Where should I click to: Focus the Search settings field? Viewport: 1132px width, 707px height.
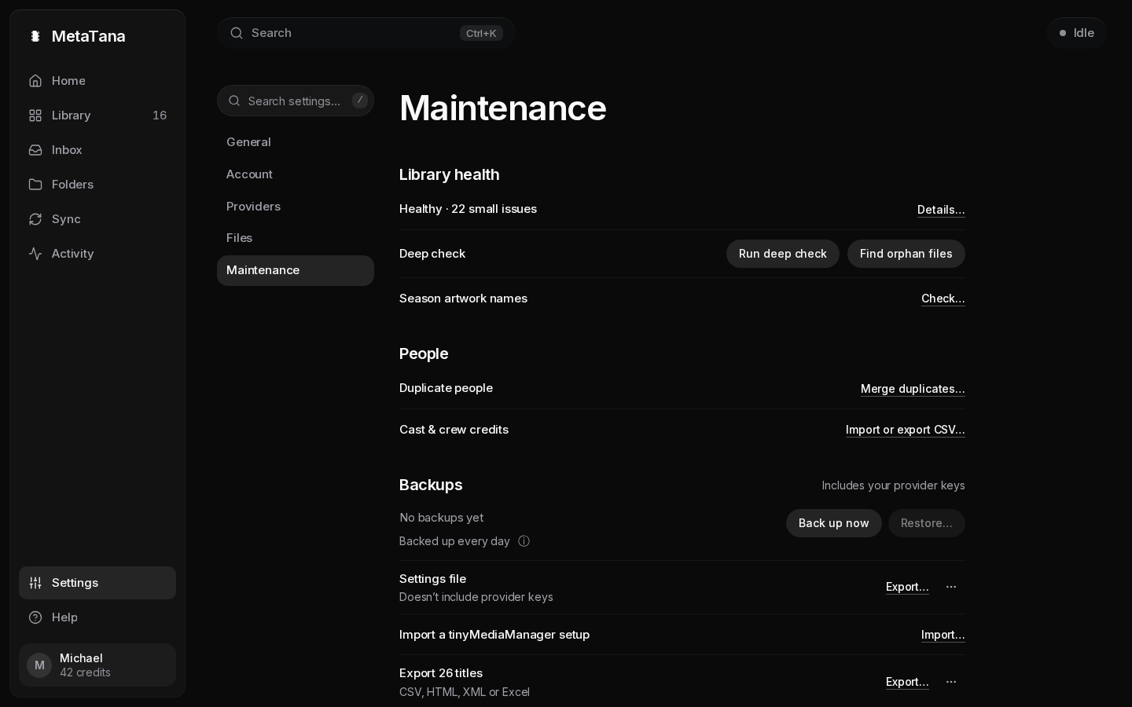(296, 101)
